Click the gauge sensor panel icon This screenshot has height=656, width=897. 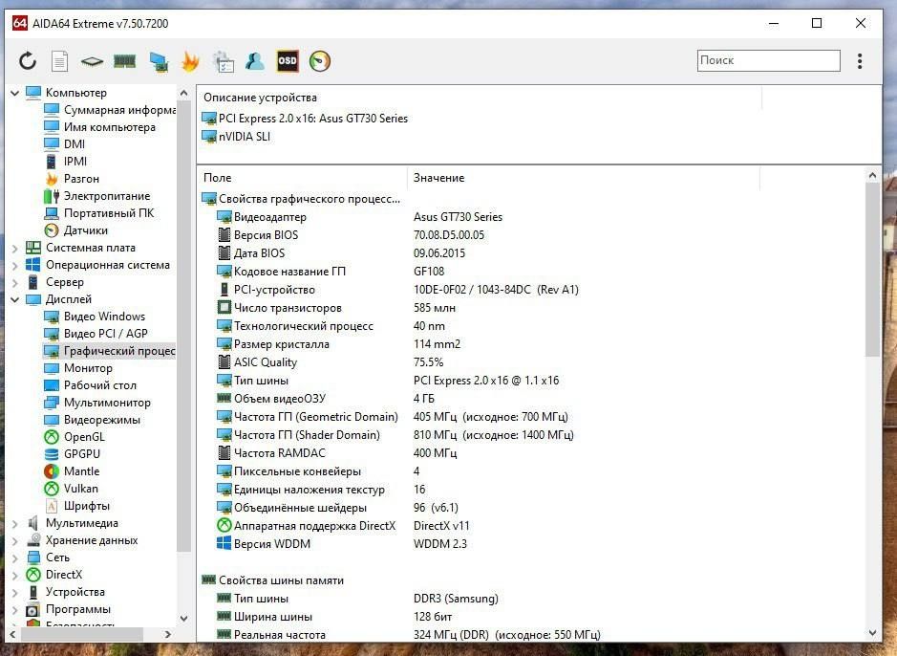pyautogui.click(x=320, y=60)
